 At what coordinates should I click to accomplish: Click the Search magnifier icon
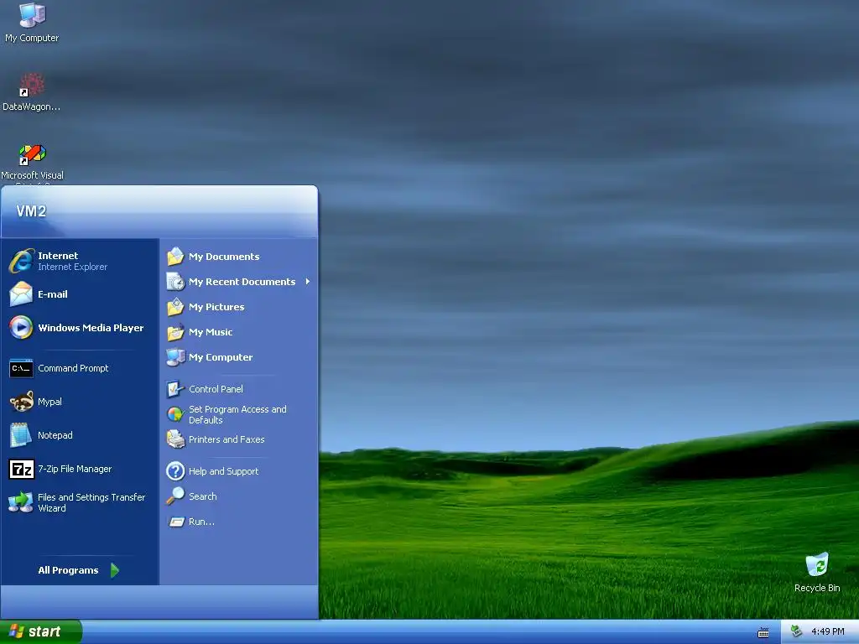click(x=175, y=496)
